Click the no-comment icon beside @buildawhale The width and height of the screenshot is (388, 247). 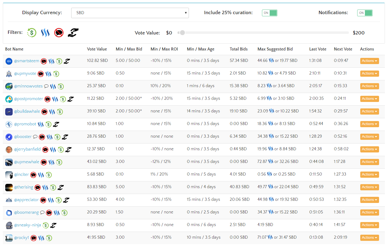44,111
